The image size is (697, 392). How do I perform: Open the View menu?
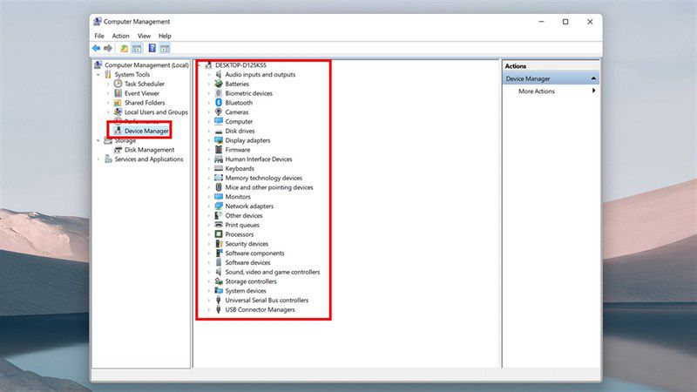pyautogui.click(x=144, y=36)
